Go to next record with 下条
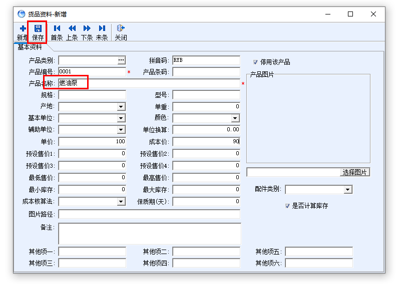The height and width of the screenshot is (288, 418). [87, 32]
